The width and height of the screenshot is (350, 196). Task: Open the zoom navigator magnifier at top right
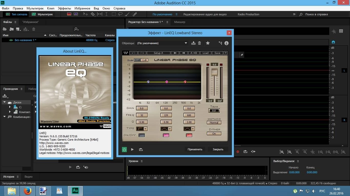pos(334,31)
